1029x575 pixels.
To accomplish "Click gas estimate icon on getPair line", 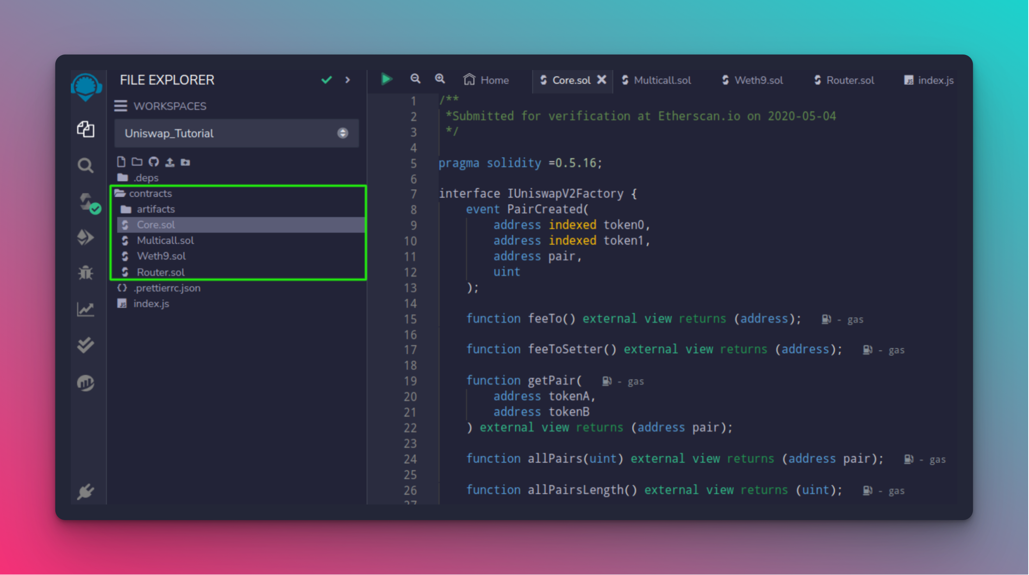I will coord(606,381).
